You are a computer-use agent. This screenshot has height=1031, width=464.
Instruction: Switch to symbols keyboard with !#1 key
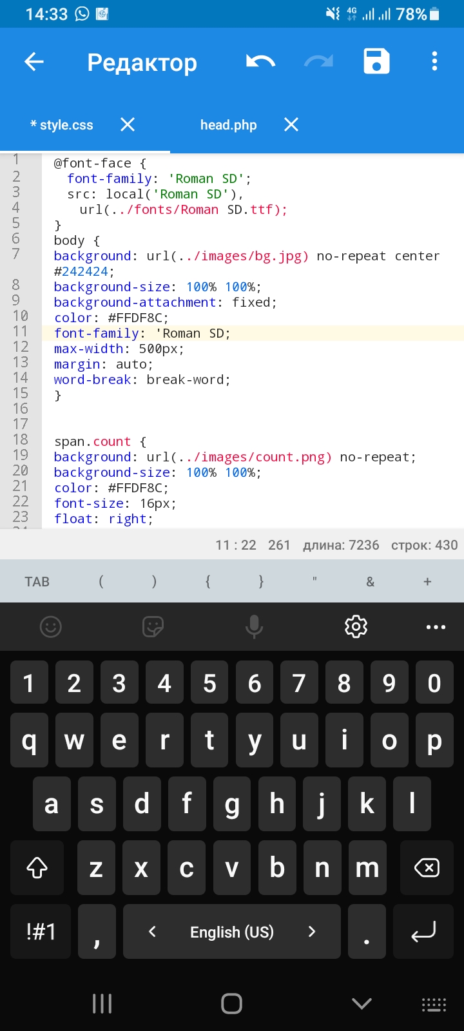click(x=41, y=932)
